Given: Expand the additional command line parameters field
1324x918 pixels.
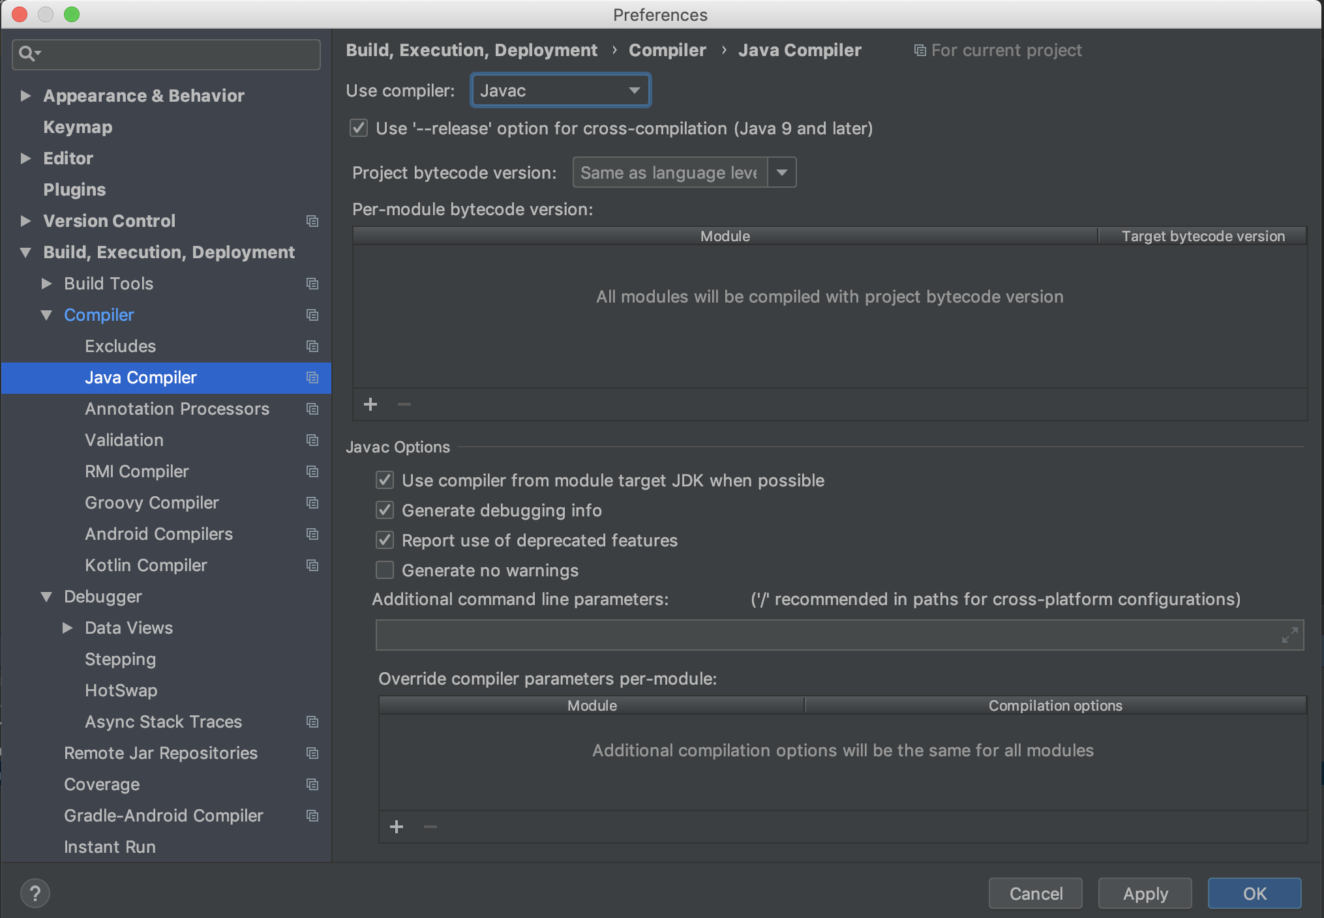Looking at the screenshot, I should pos(1289,635).
